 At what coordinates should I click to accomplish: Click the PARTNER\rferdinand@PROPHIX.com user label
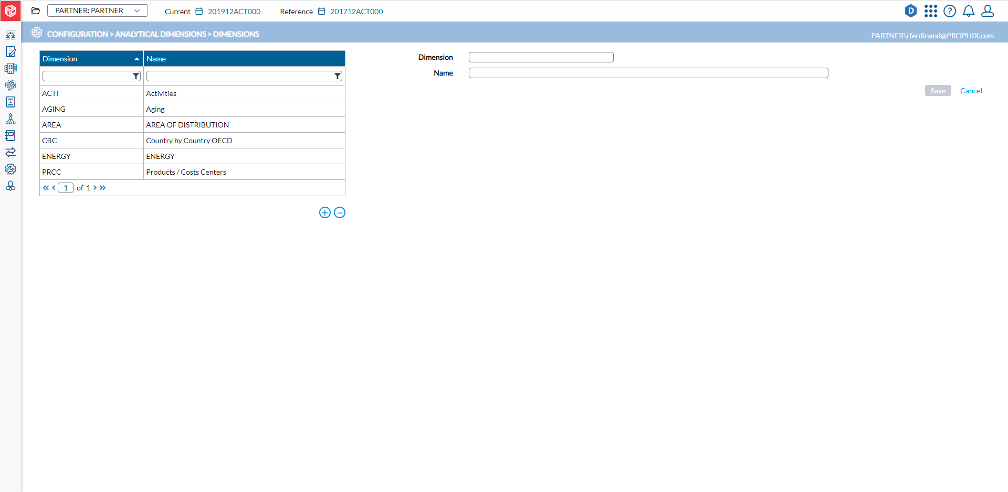pos(932,36)
